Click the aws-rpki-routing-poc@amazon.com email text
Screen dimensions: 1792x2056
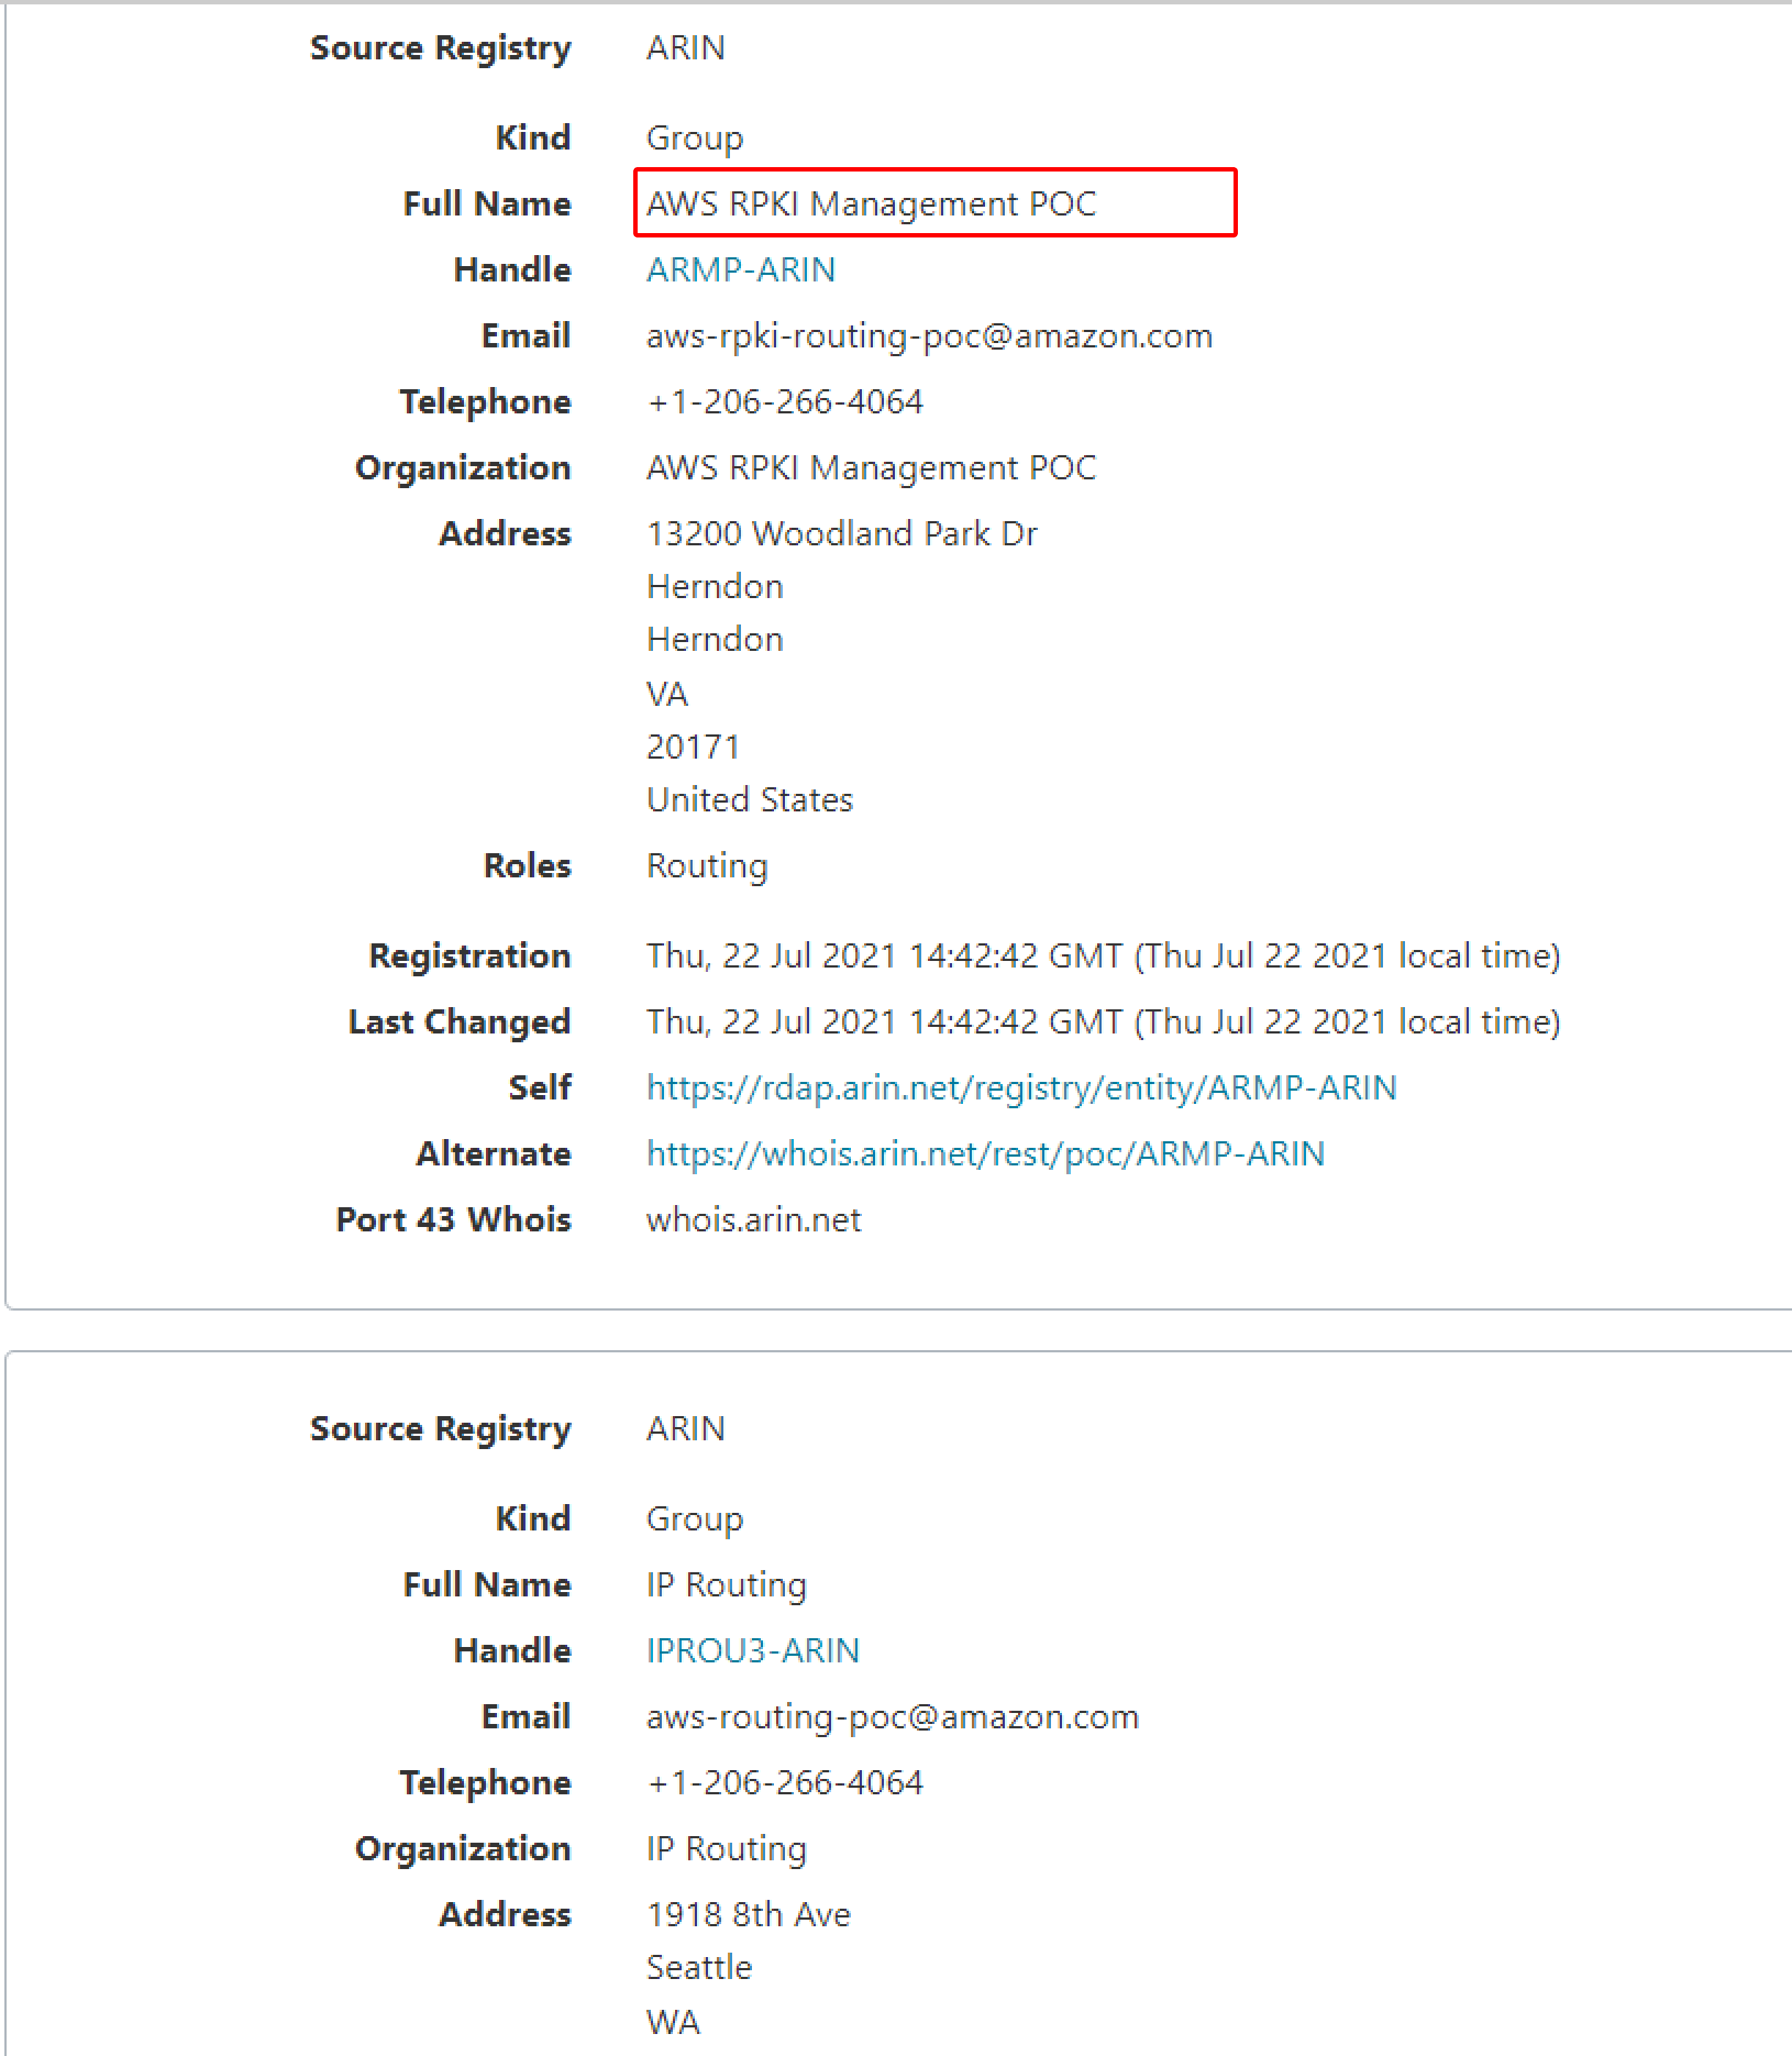[929, 336]
